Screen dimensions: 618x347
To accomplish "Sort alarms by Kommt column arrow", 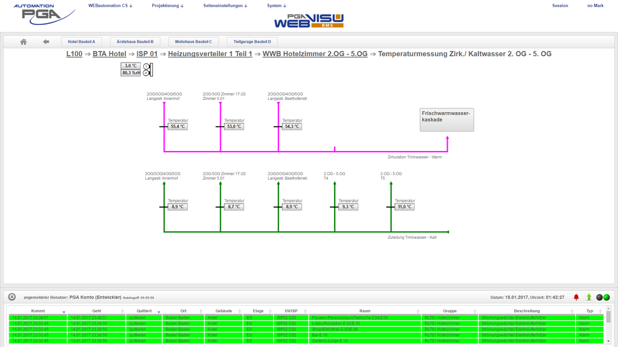I will [x=64, y=312].
